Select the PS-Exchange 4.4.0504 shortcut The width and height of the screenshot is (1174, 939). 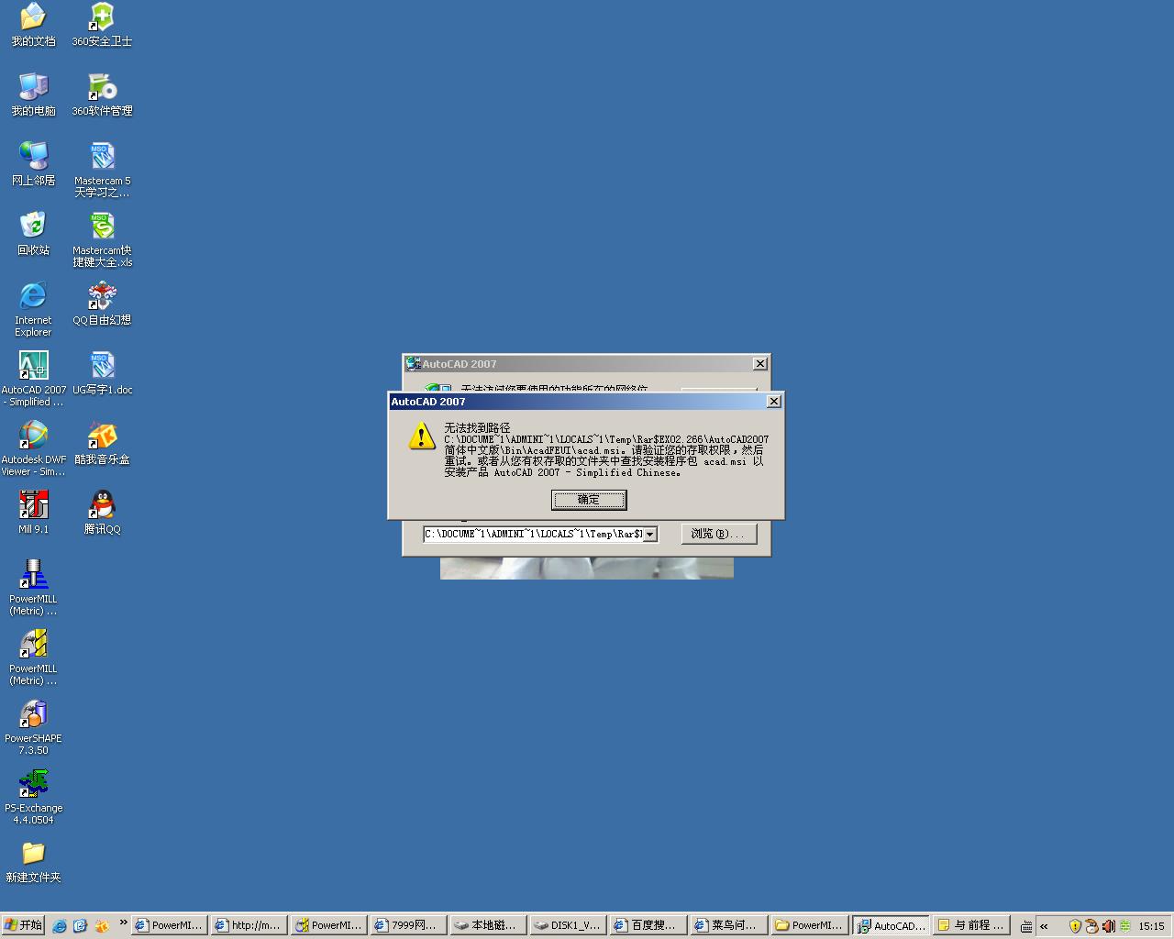pos(33,797)
